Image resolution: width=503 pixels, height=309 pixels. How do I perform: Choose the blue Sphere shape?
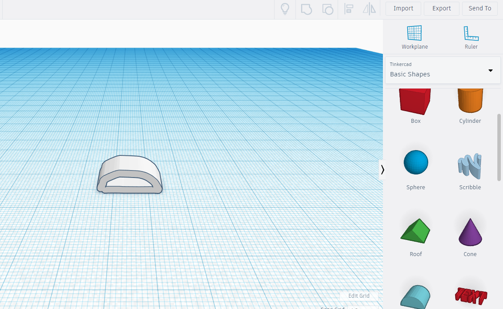pos(416,162)
